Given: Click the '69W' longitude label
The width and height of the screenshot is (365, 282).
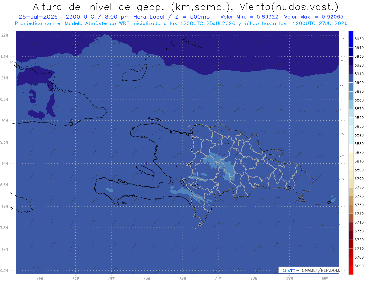Looking at the screenshot, I should pyautogui.click(x=290, y=278).
